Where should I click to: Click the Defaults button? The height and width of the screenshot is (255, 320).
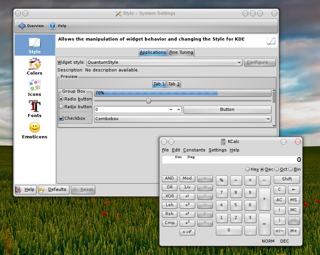pyautogui.click(x=54, y=190)
